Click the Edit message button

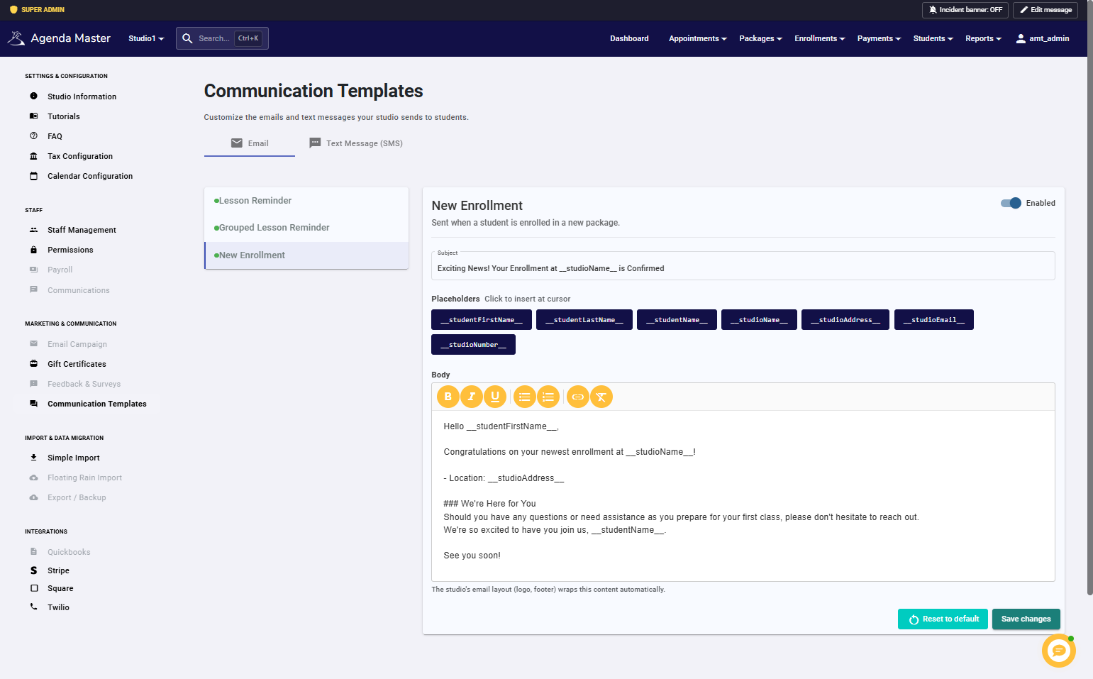coord(1045,10)
